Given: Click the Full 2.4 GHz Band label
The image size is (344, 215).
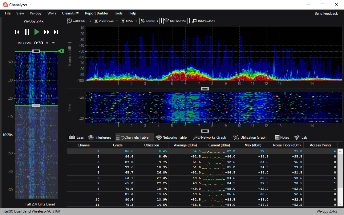Looking at the screenshot, I should pyautogui.click(x=40, y=204).
